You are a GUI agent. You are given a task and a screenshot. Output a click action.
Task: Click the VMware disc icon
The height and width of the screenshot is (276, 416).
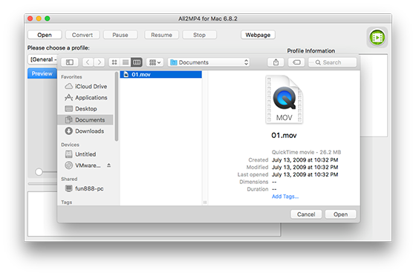(x=68, y=165)
